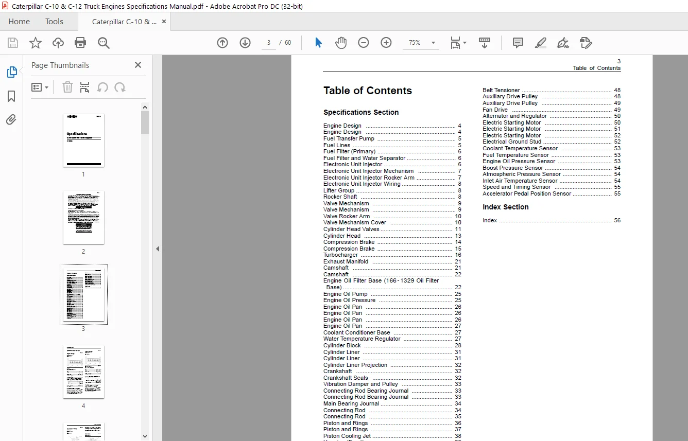Close the Page Thumbnails panel
688x441 pixels.
pyautogui.click(x=138, y=65)
